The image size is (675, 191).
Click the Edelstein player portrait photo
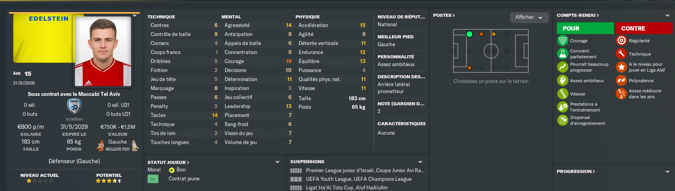(x=103, y=51)
